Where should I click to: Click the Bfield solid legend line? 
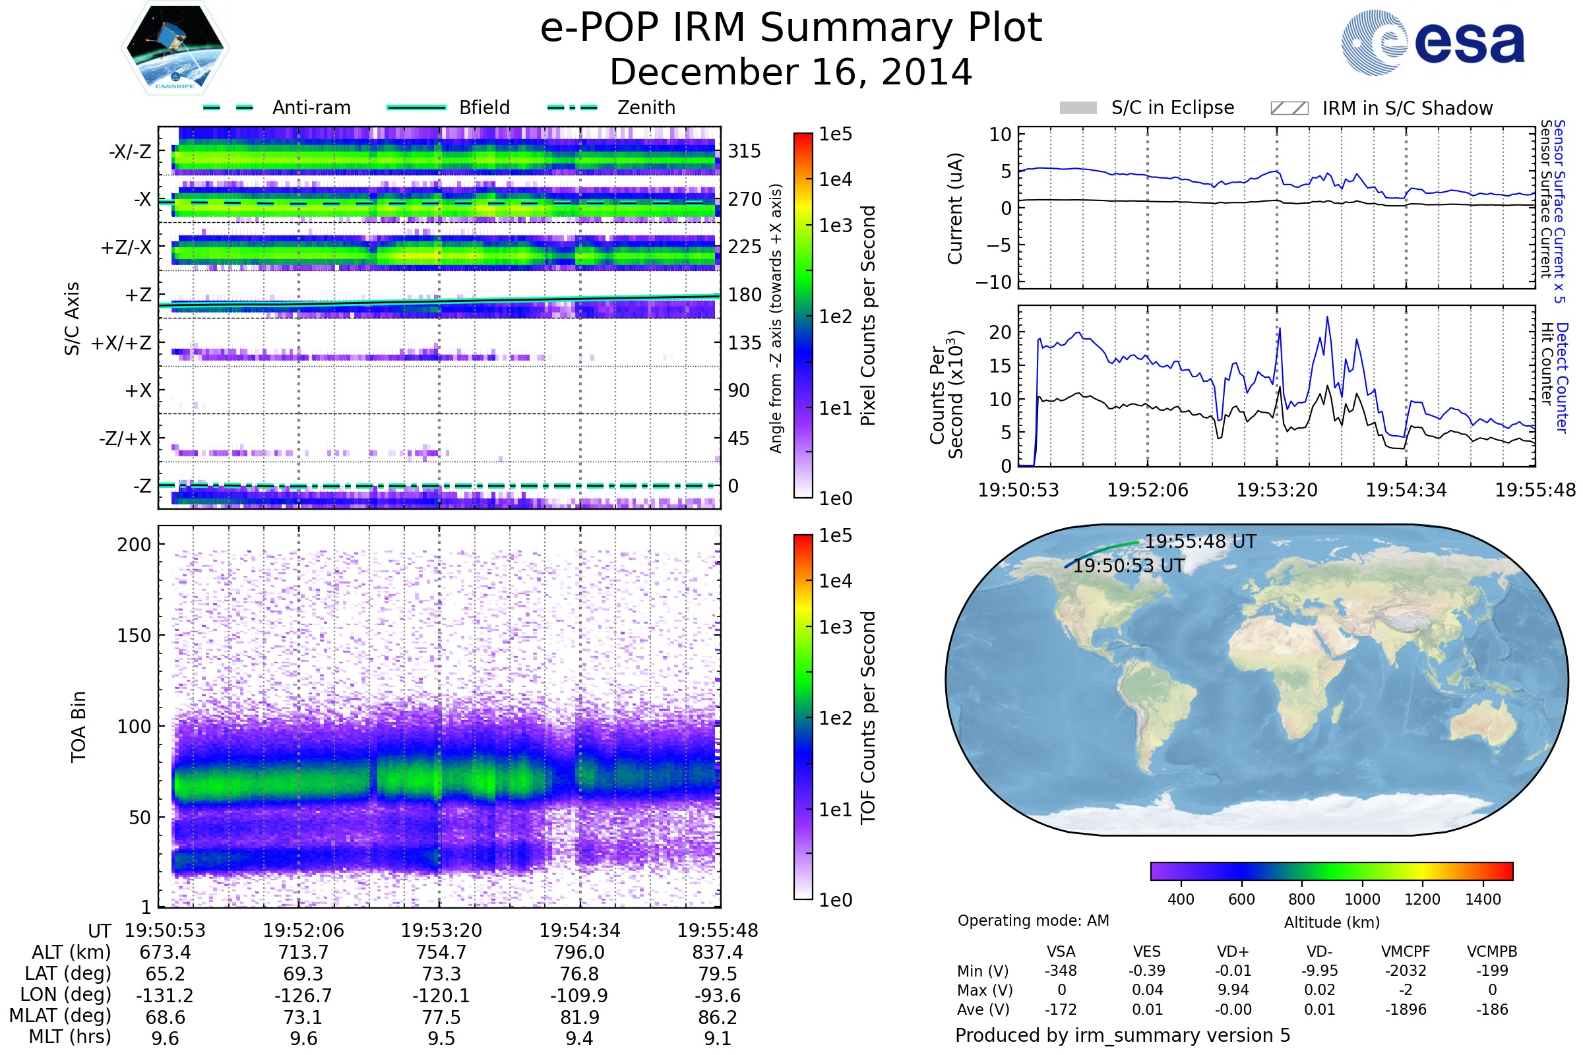pos(417,107)
